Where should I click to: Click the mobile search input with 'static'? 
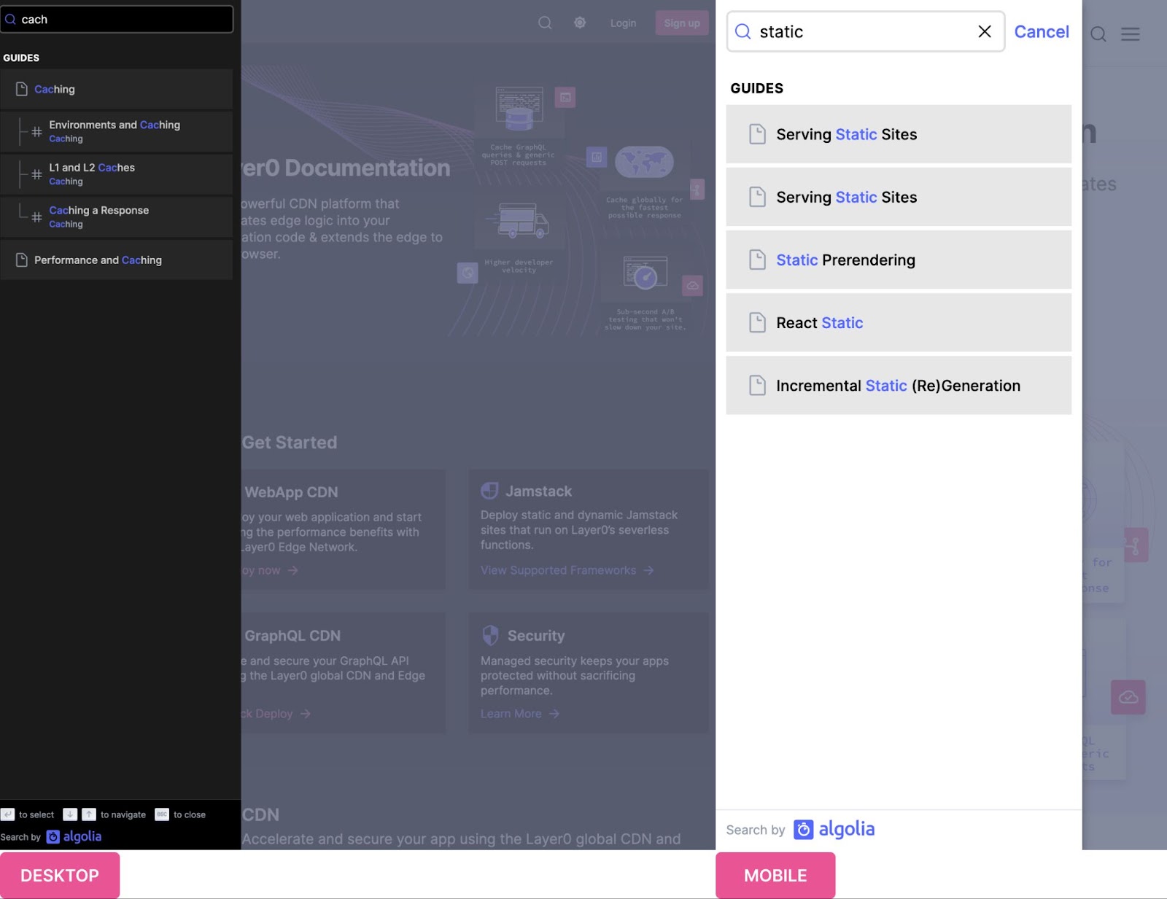[x=866, y=31]
